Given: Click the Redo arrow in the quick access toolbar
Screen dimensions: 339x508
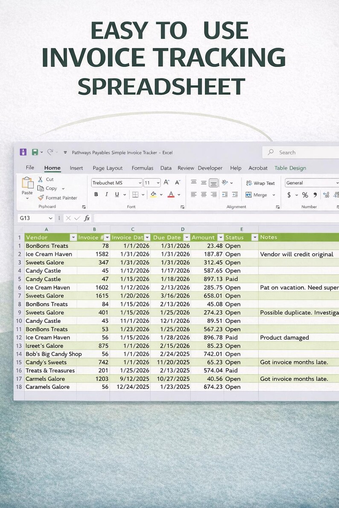Looking at the screenshot, I should coord(50,152).
